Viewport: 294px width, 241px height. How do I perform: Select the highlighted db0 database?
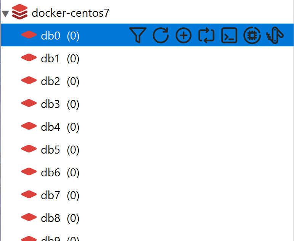50,36
